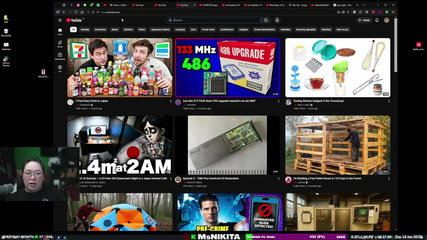
Task: Open options for Testing Kitchen Gadgets video
Action: pyautogui.click(x=389, y=101)
